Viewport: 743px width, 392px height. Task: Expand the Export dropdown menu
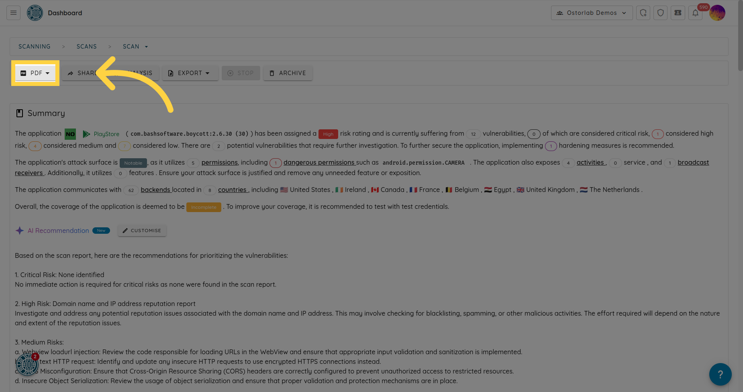tap(190, 73)
